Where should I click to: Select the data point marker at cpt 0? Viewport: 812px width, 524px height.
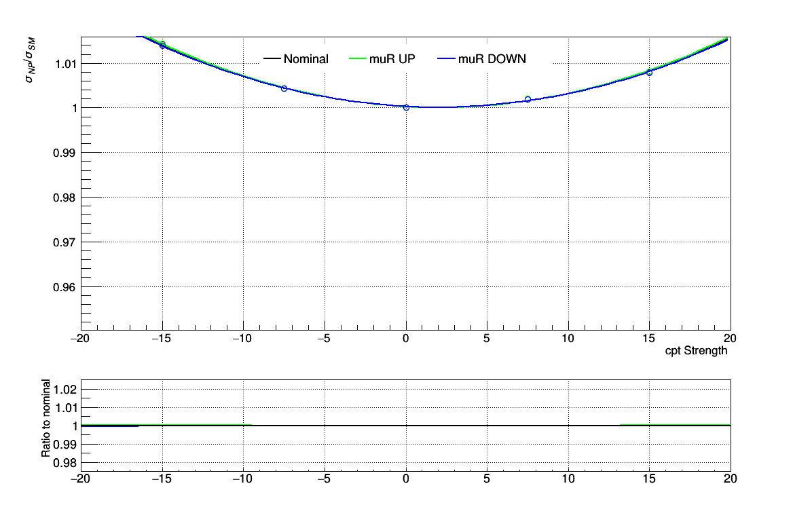pyautogui.click(x=406, y=108)
